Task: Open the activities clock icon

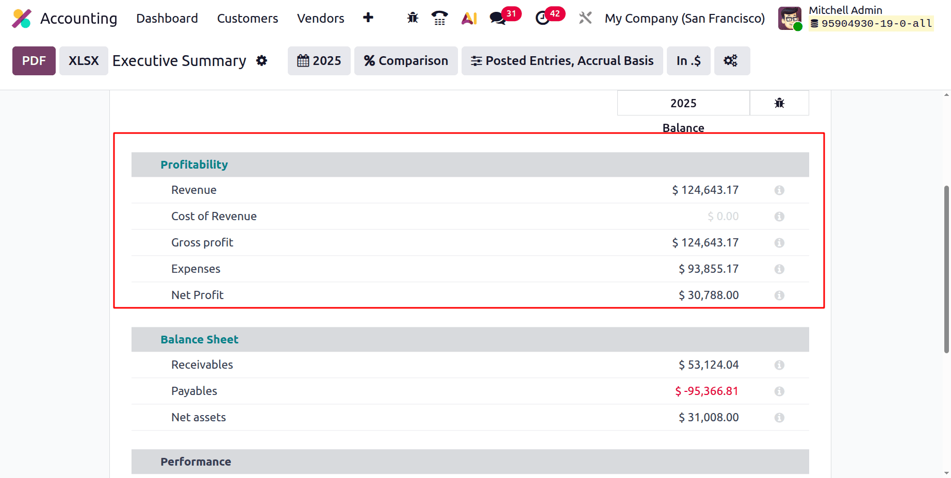Action: click(x=543, y=17)
